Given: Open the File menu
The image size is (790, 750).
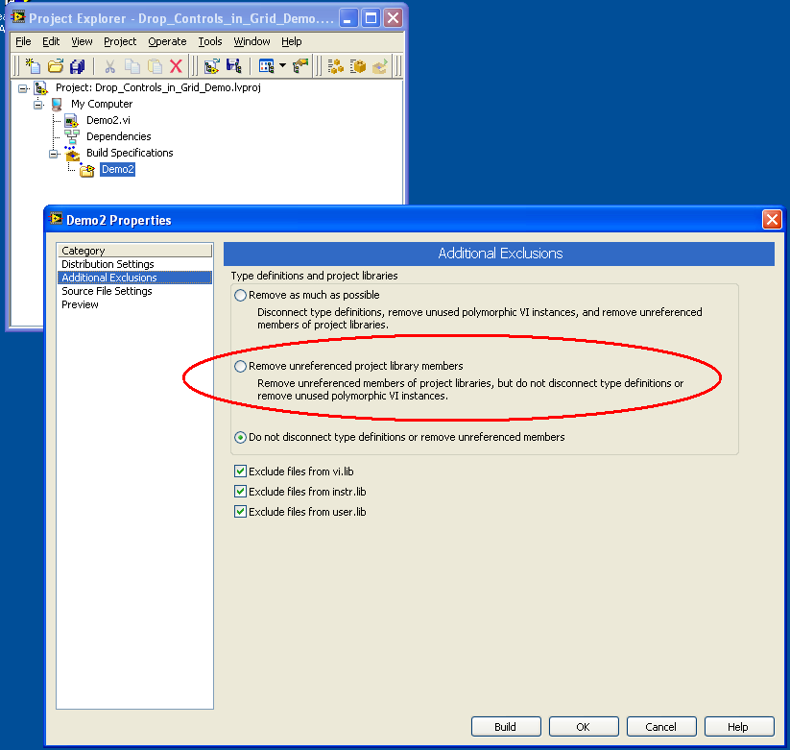Looking at the screenshot, I should [23, 41].
